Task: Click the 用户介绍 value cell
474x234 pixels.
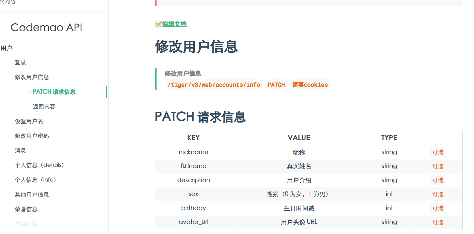Action: pyautogui.click(x=299, y=180)
